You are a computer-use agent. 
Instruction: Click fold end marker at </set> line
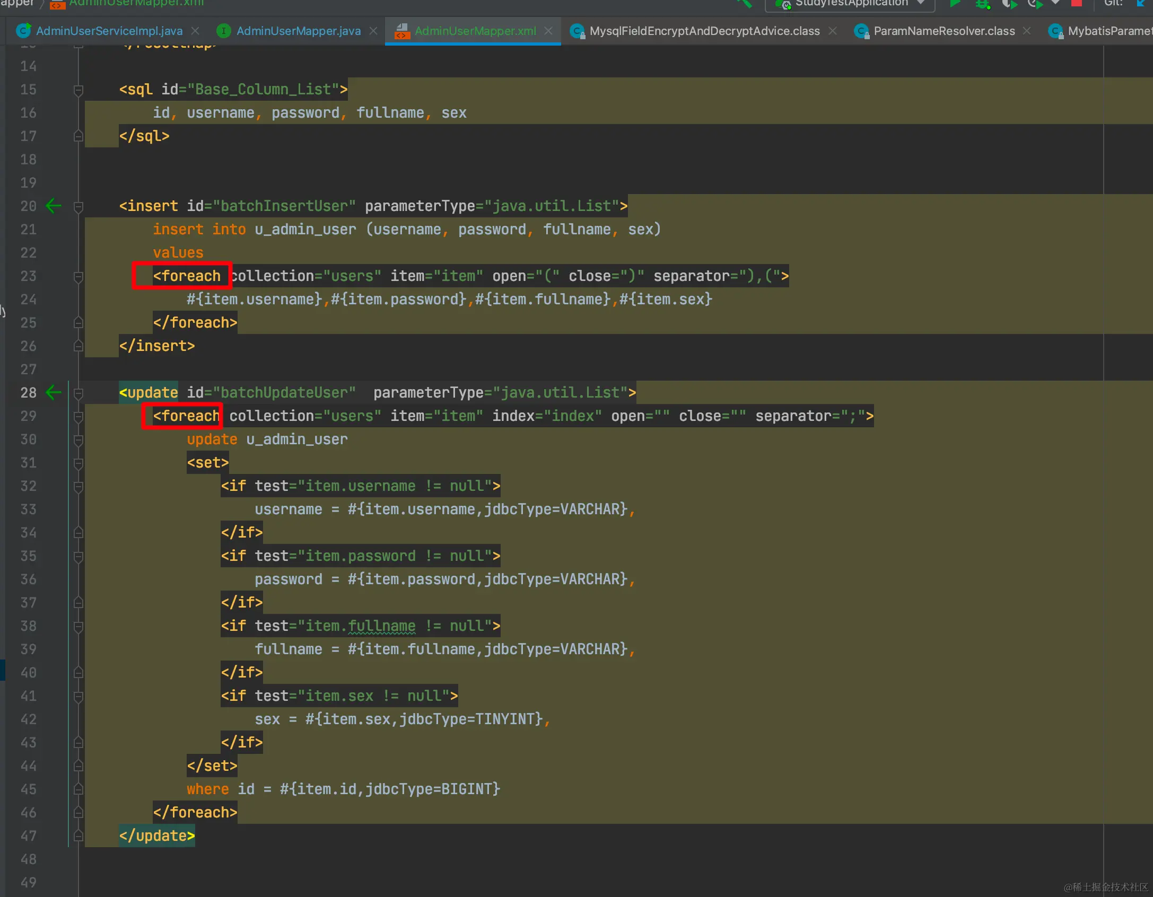pos(78,766)
